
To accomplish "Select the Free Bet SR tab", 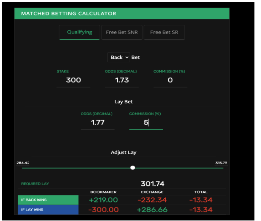I will pos(164,32).
